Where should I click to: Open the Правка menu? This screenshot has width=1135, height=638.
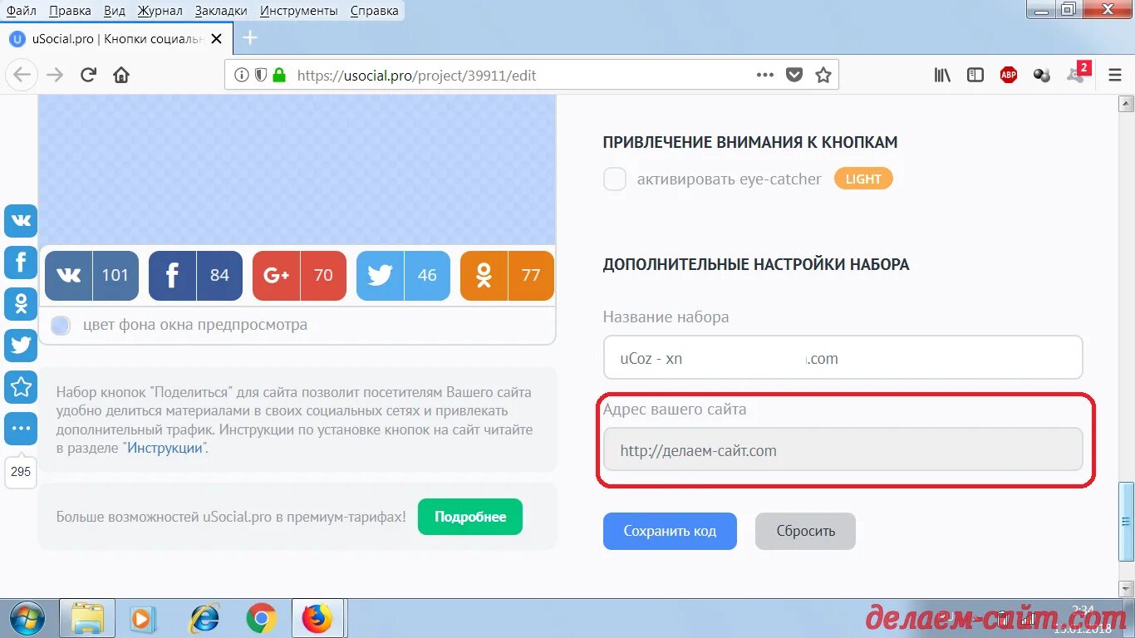pos(70,11)
